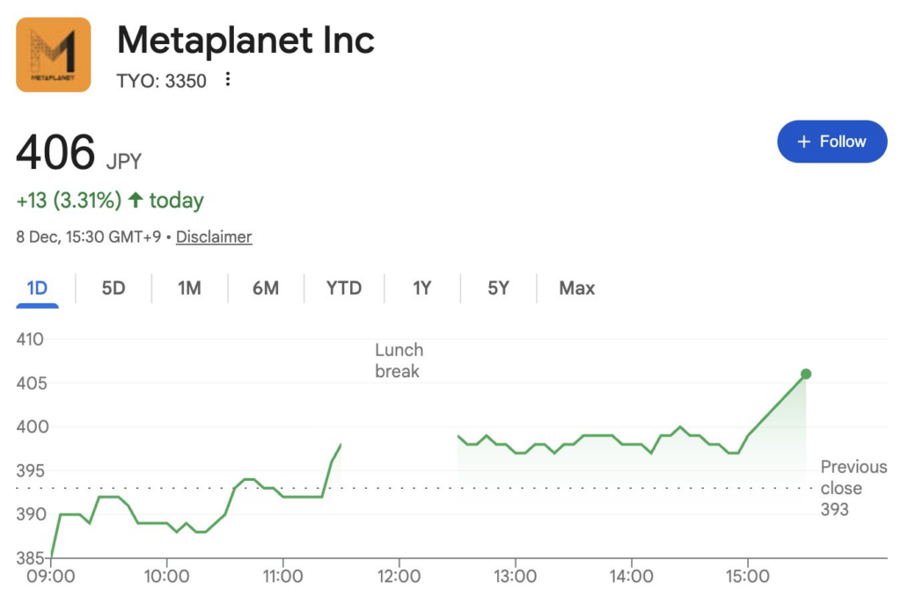Select the 1M time range
901x597 pixels.
tap(188, 288)
